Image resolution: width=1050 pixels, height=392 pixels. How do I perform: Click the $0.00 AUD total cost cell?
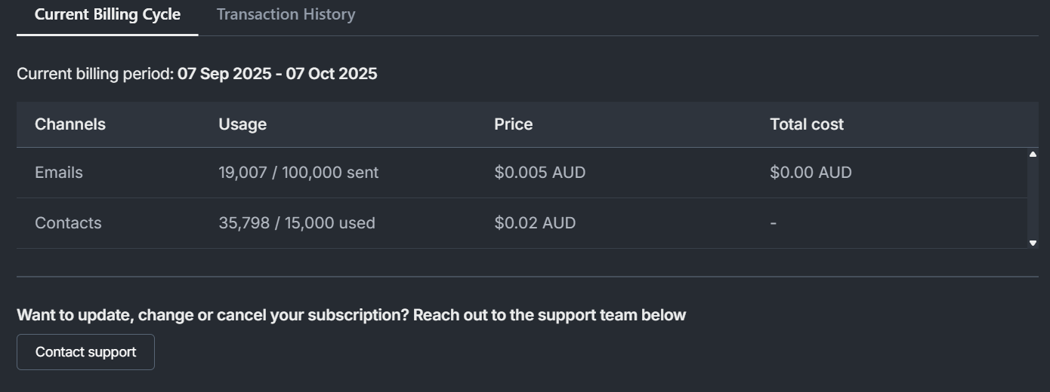811,173
